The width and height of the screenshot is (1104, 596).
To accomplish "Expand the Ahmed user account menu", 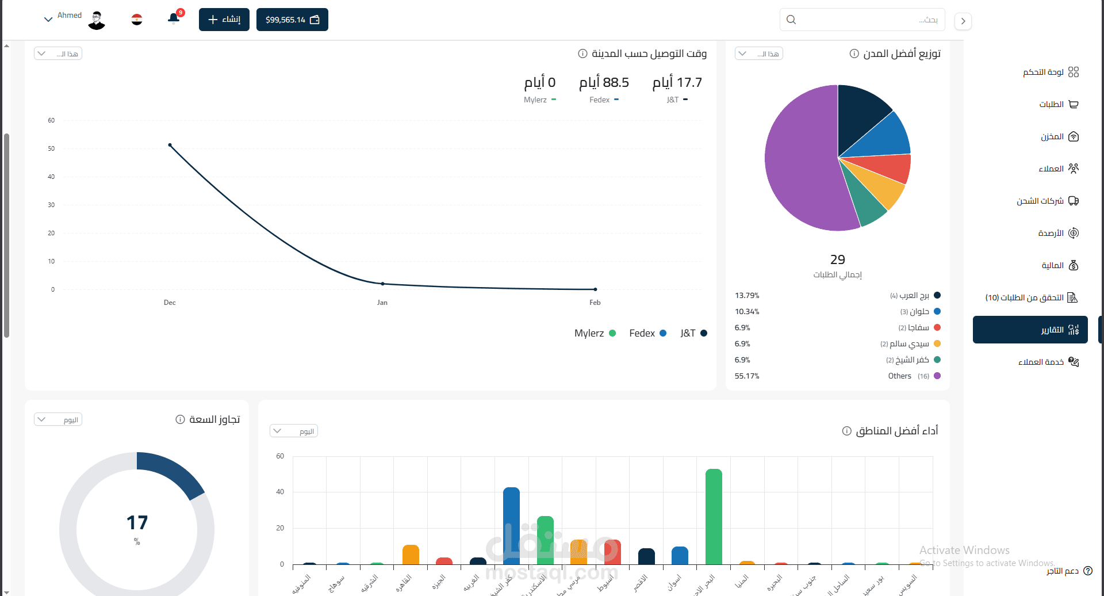I will pyautogui.click(x=48, y=20).
